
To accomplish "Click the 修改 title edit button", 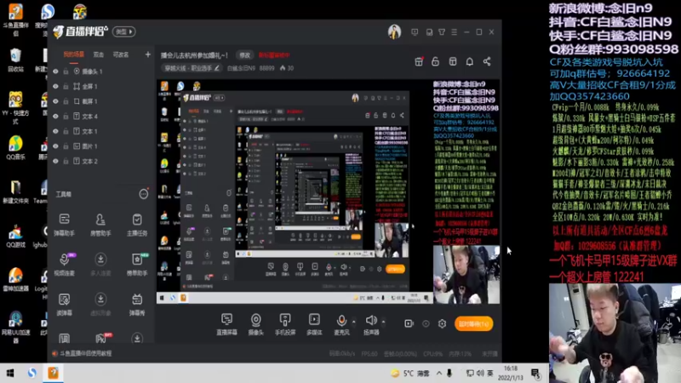I will [x=245, y=55].
